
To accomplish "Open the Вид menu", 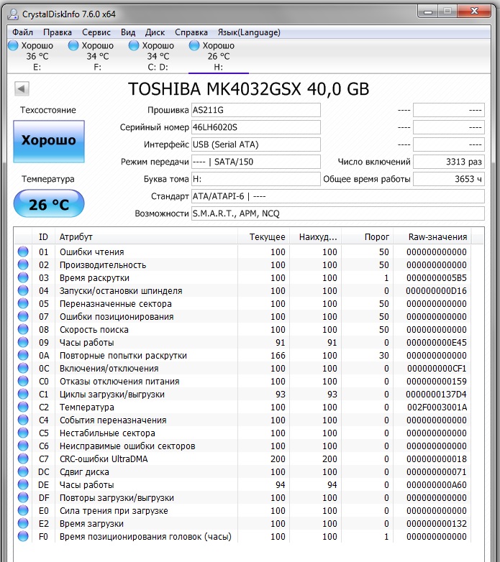I will (x=128, y=32).
